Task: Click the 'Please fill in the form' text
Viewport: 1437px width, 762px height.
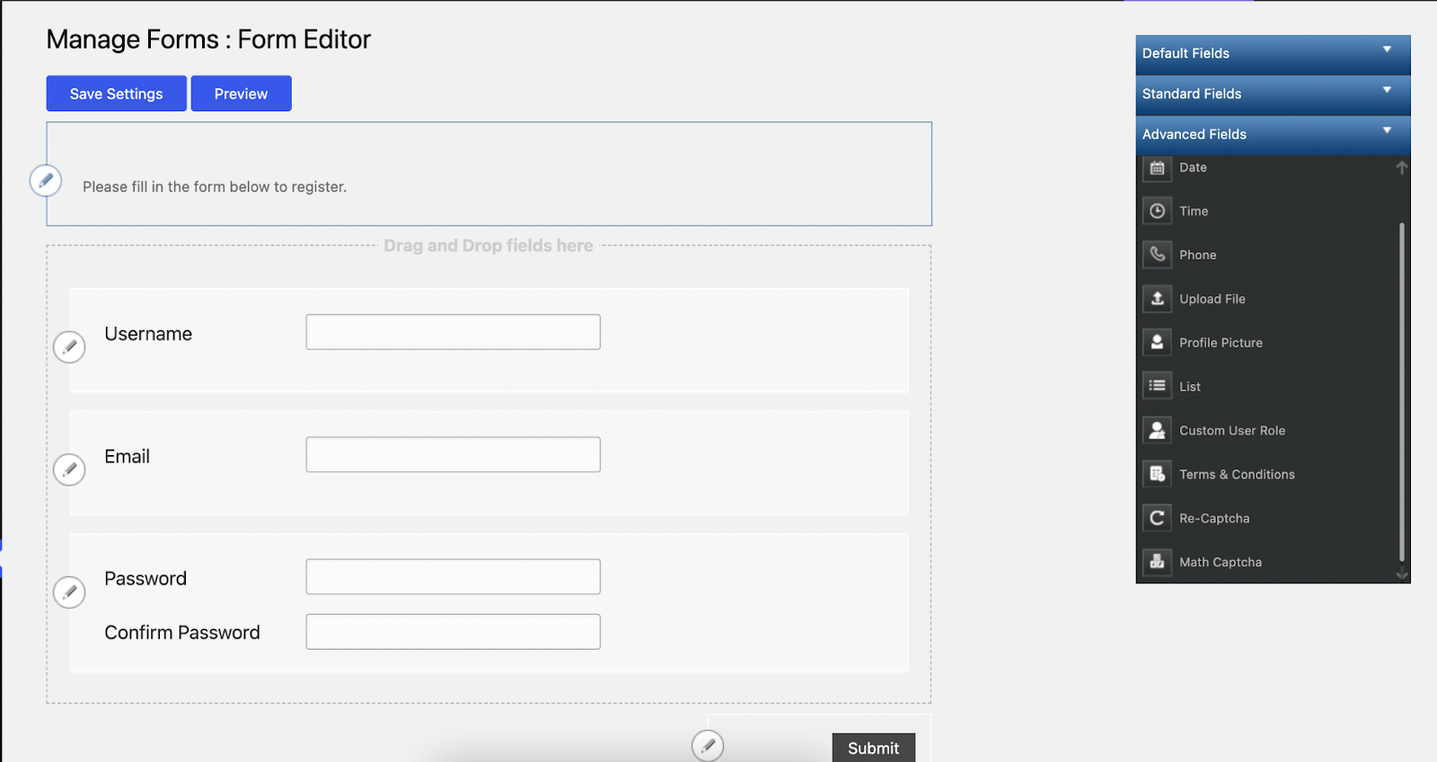Action: (x=215, y=187)
